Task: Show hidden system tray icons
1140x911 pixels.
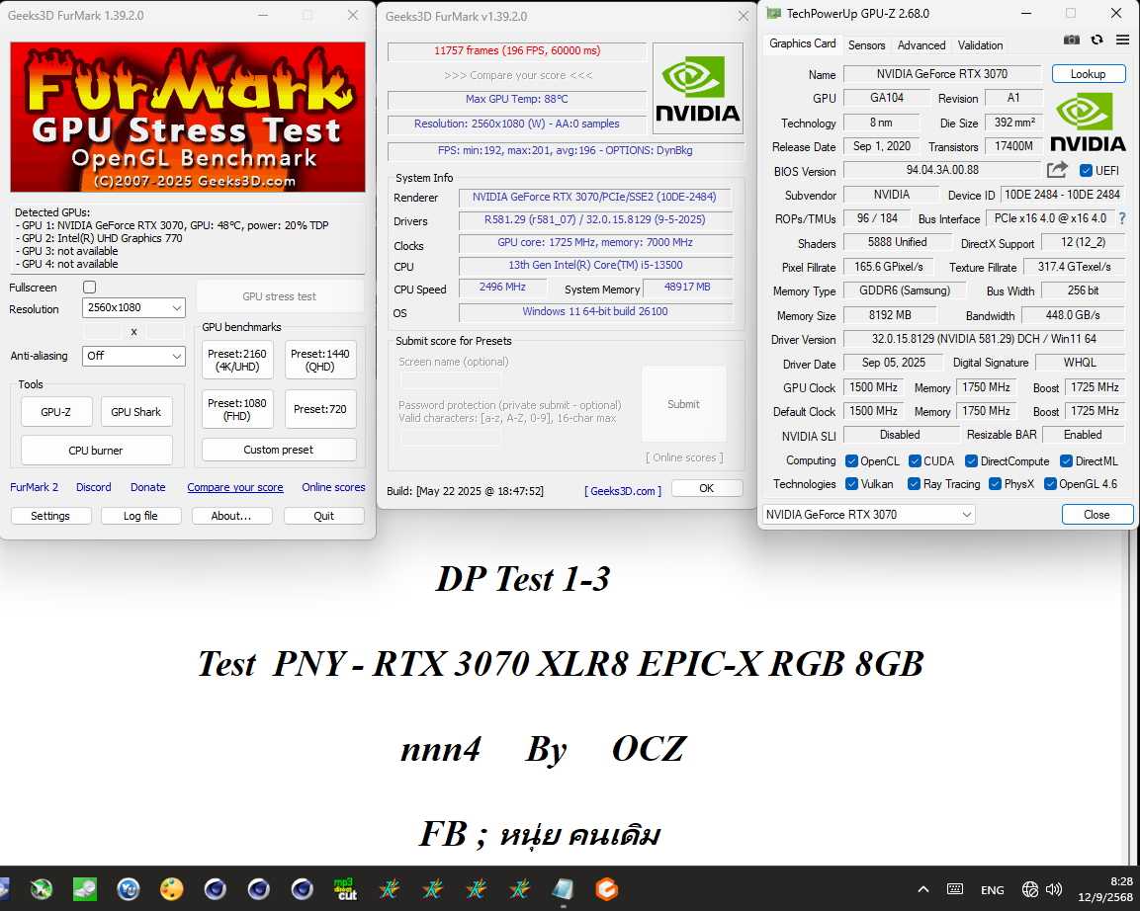Action: click(x=923, y=889)
